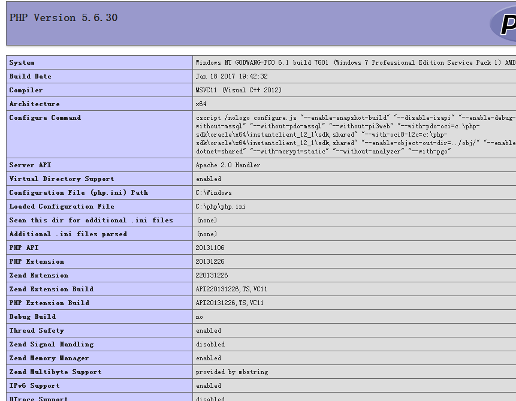Viewport: 516px width, 401px height.
Task: Click the Zend Memory Manager label
Action: (49, 358)
